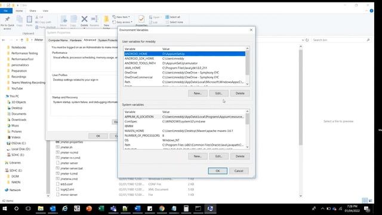Click Select none in File Explorer ribbon
Viewport: 382px width, 215px height.
pos(174,22)
